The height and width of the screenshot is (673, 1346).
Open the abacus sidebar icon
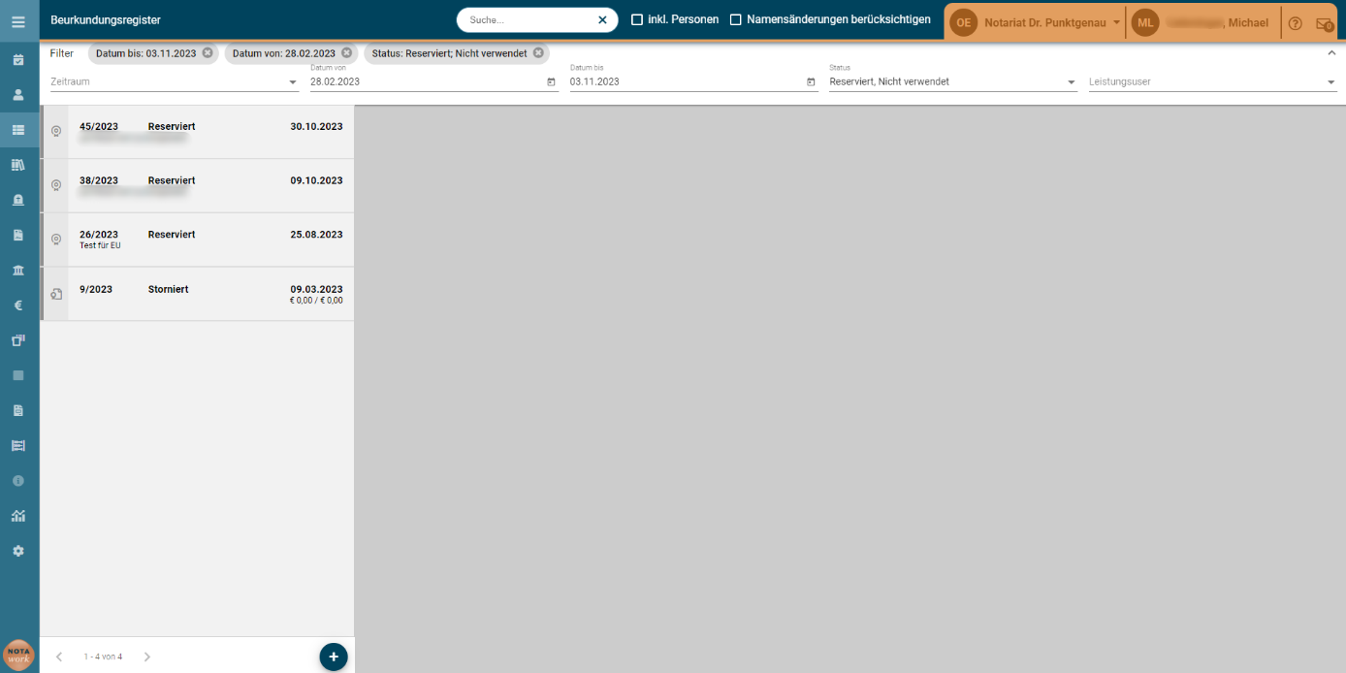18,445
